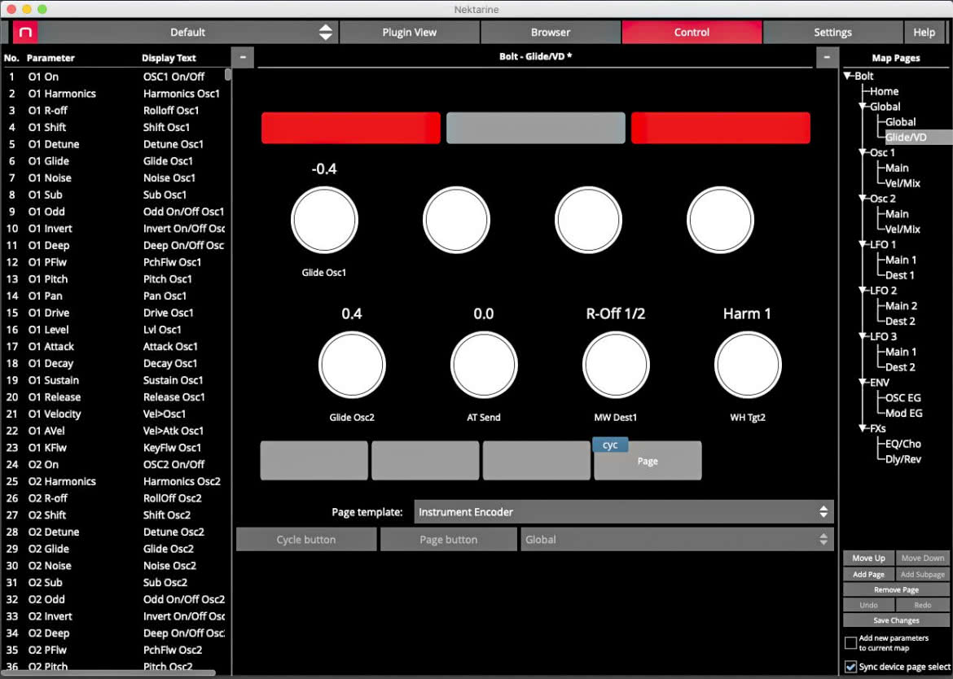The width and height of the screenshot is (953, 679).
Task: Switch to the Plugin View tab
Action: point(409,33)
